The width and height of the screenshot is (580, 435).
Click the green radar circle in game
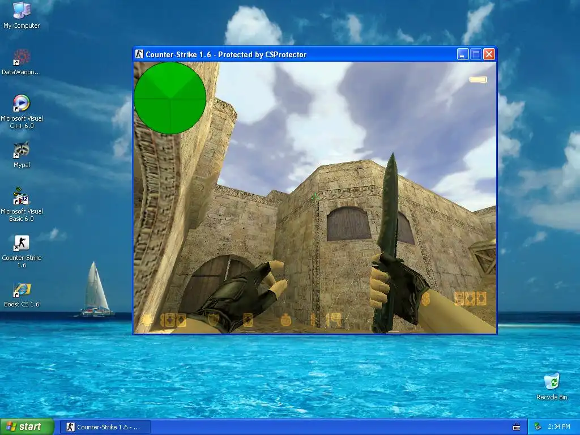pyautogui.click(x=170, y=98)
